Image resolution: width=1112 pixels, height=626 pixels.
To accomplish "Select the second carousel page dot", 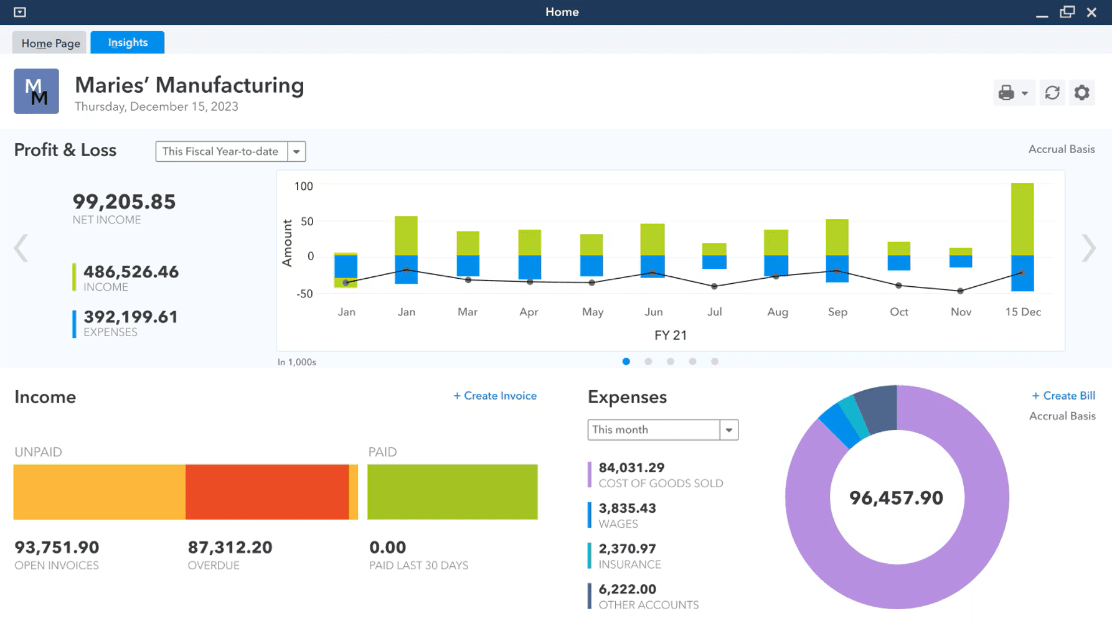I will pos(648,362).
